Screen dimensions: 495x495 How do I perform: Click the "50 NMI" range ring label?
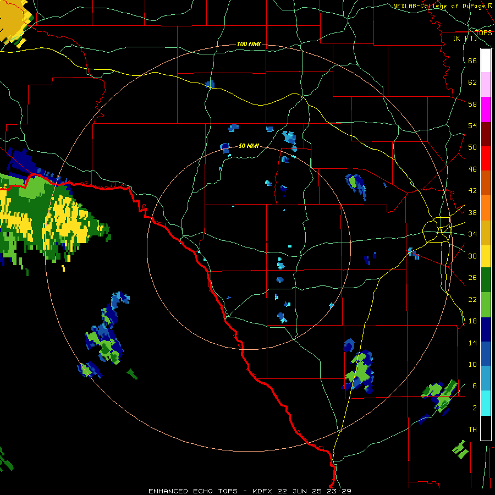tap(249, 146)
